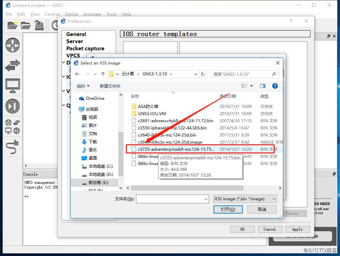Open file dialog help icon

point(275,86)
